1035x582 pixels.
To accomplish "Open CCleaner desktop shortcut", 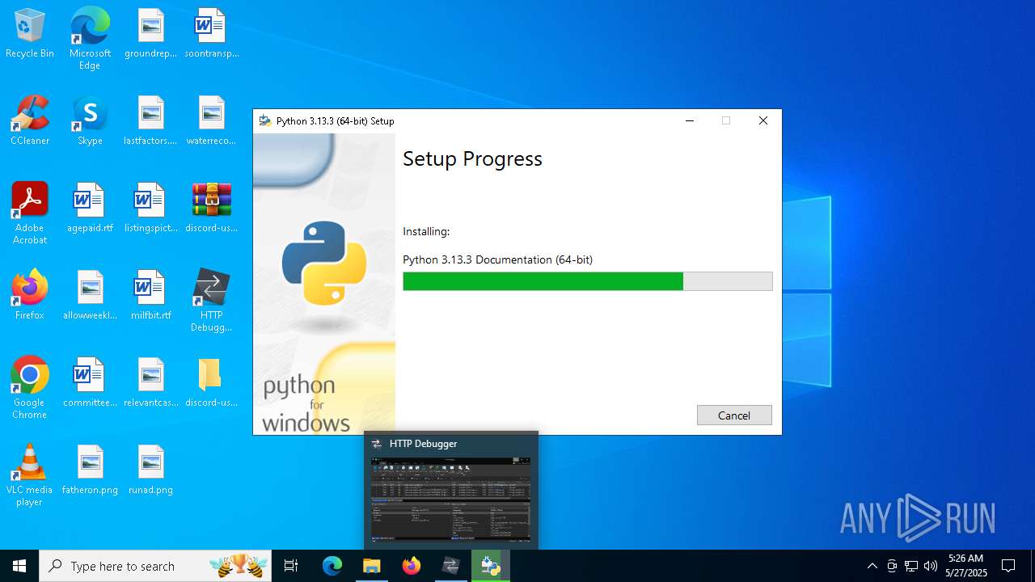I will click(x=30, y=120).
